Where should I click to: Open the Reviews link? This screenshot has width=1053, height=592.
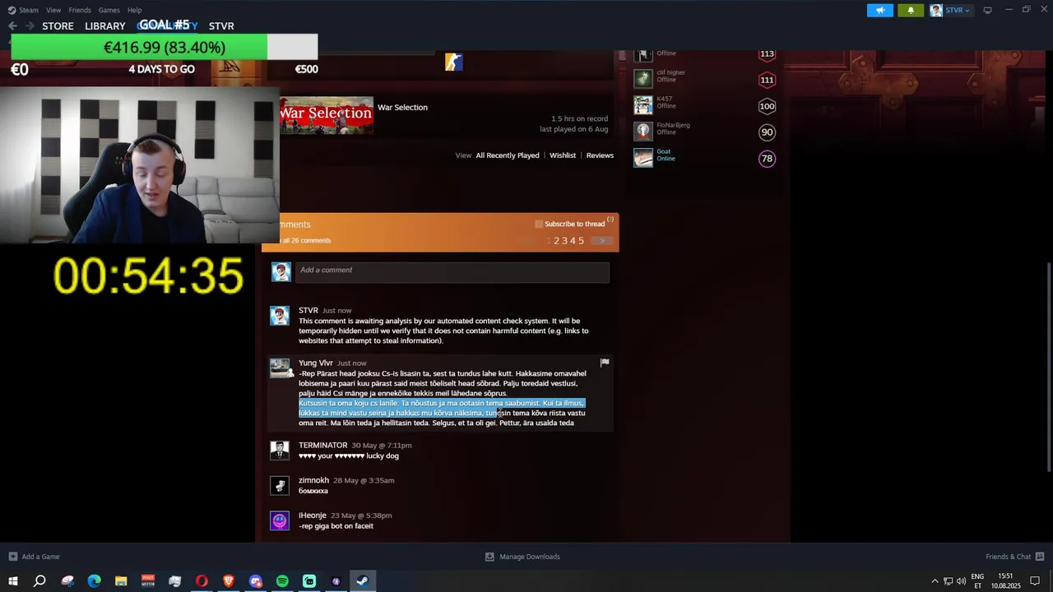(600, 155)
